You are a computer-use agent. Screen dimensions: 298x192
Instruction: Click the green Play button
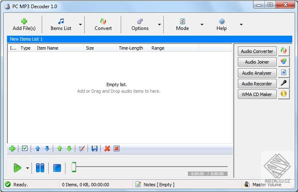point(18,168)
